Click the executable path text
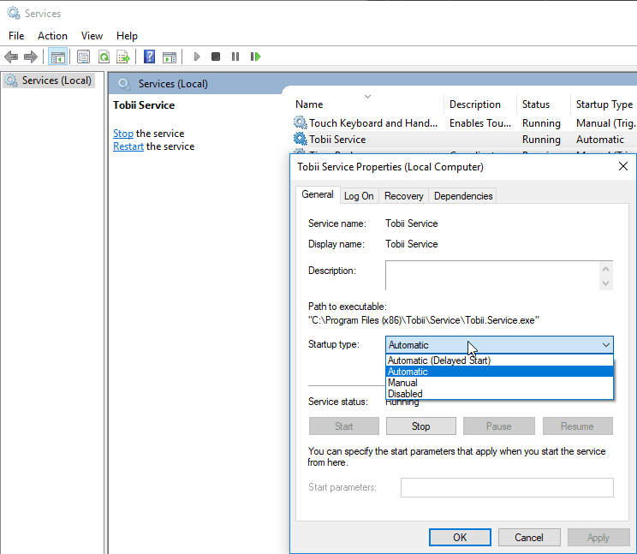 424,320
